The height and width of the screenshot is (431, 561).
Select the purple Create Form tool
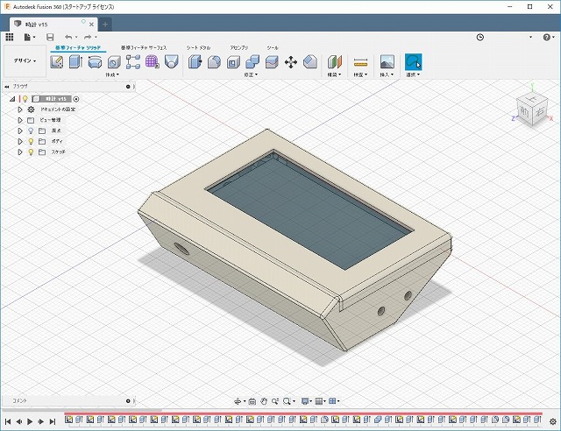point(152,62)
